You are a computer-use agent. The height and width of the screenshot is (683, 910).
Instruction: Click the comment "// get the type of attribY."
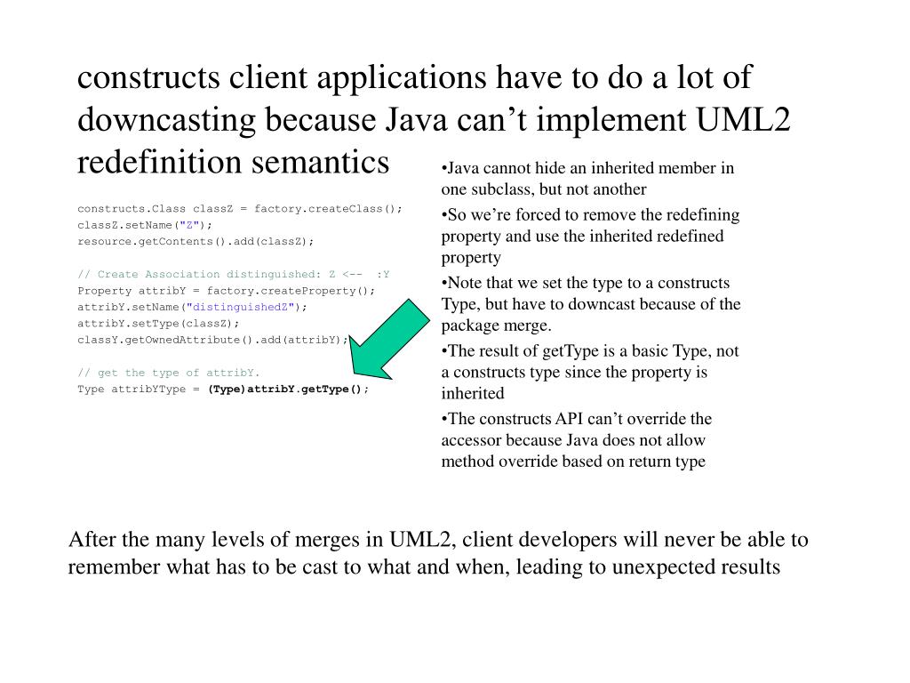coord(168,373)
